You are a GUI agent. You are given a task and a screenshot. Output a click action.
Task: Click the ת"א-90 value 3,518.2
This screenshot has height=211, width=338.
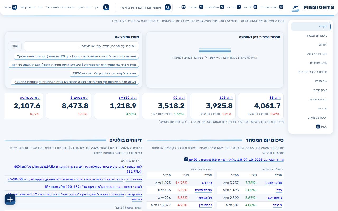click(171, 106)
